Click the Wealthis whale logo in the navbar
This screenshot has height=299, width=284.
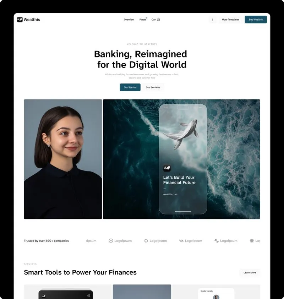click(20, 20)
